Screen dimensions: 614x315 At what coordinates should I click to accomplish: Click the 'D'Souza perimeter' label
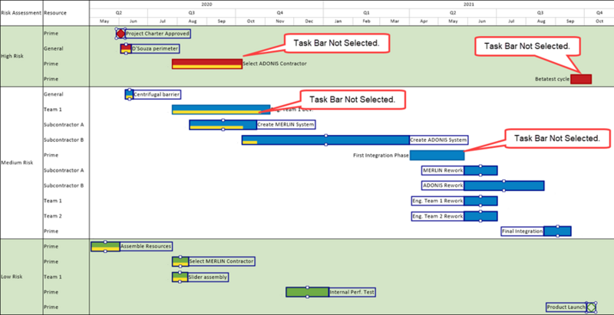(x=156, y=49)
